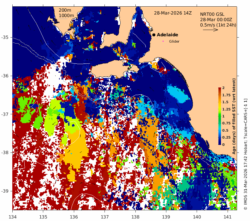Click the colorbar tick label '0.25'
Viewport: 250px width, 221px height.
[x=226, y=137]
